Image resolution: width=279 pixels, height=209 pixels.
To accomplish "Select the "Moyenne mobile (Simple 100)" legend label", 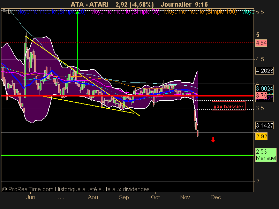I will [x=200, y=12].
